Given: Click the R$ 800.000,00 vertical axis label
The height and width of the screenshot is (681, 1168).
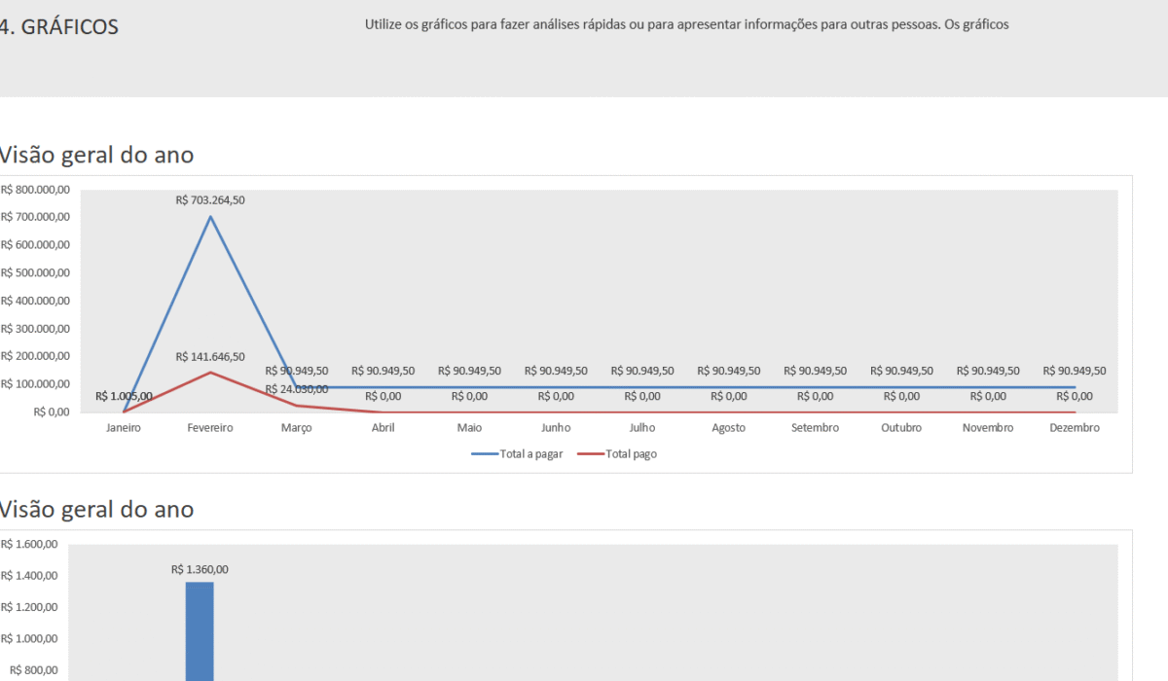Looking at the screenshot, I should tap(35, 190).
